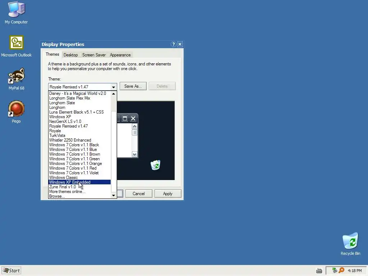The width and height of the screenshot is (368, 276).
Task: Switch to the Appearance tab
Action: pyautogui.click(x=120, y=55)
